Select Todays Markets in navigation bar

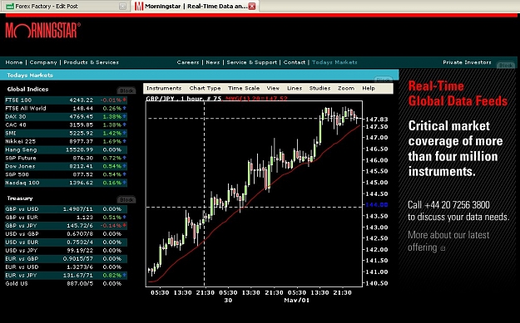click(334, 62)
